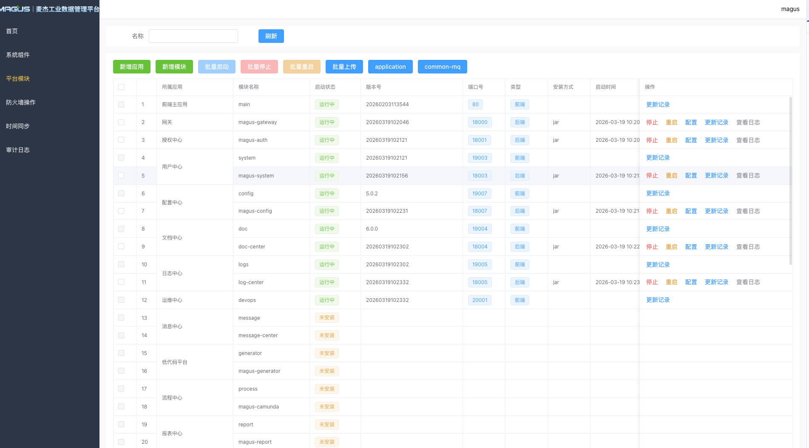The width and height of the screenshot is (809, 448).
Task: Click the green 新增应用 button
Action: [x=132, y=67]
